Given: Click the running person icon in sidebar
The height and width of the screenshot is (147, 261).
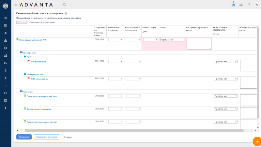Looking at the screenshot, I should (x=6, y=78).
